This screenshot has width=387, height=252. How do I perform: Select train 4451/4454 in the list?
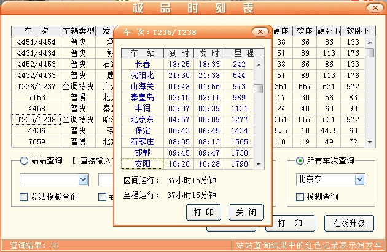[x=36, y=42]
